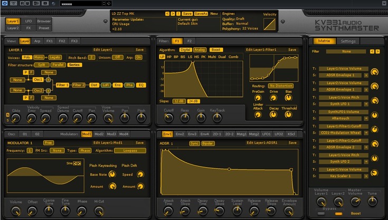
Task: Click the host plugin power icon
Action: (x=4, y=3)
